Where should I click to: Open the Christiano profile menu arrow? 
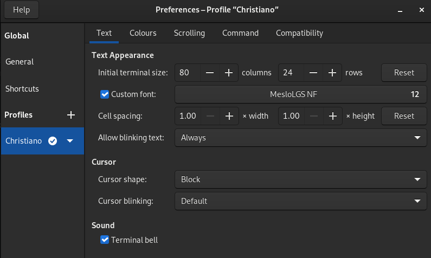coord(70,141)
